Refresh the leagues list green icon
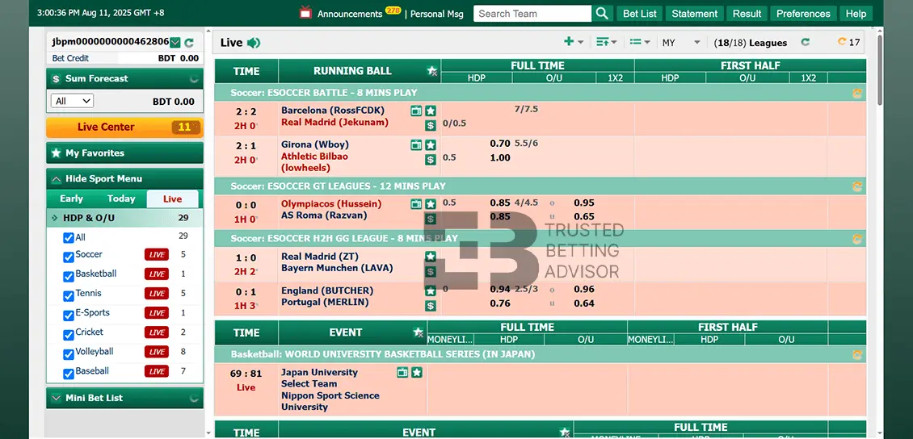The height and width of the screenshot is (439, 913). (x=806, y=42)
